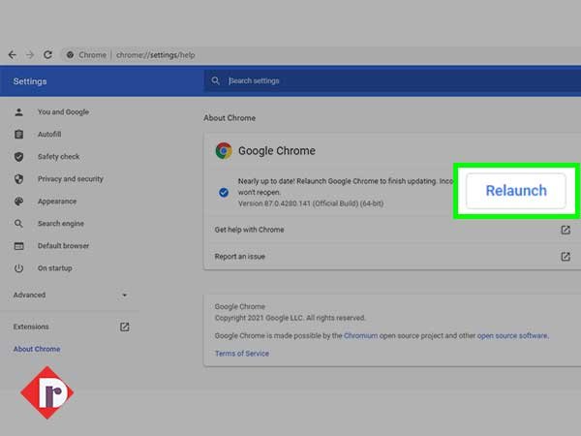Click the browser forward arrow
The height and width of the screenshot is (436, 581).
click(x=30, y=55)
